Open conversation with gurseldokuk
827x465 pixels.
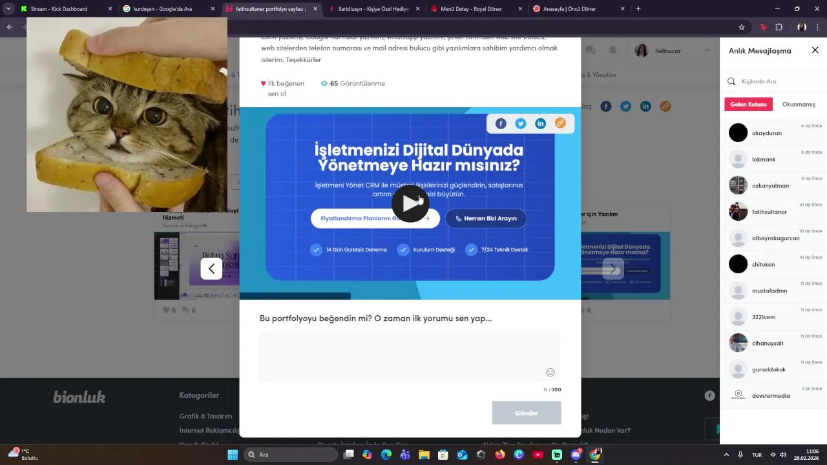click(773, 369)
